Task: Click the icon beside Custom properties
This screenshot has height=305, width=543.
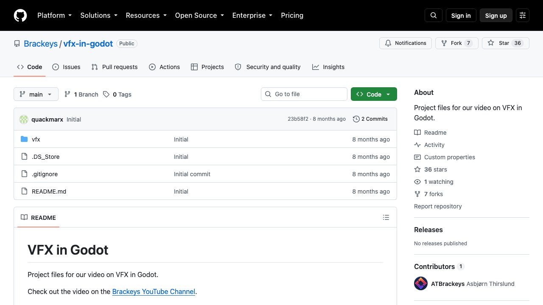Action: [417, 157]
